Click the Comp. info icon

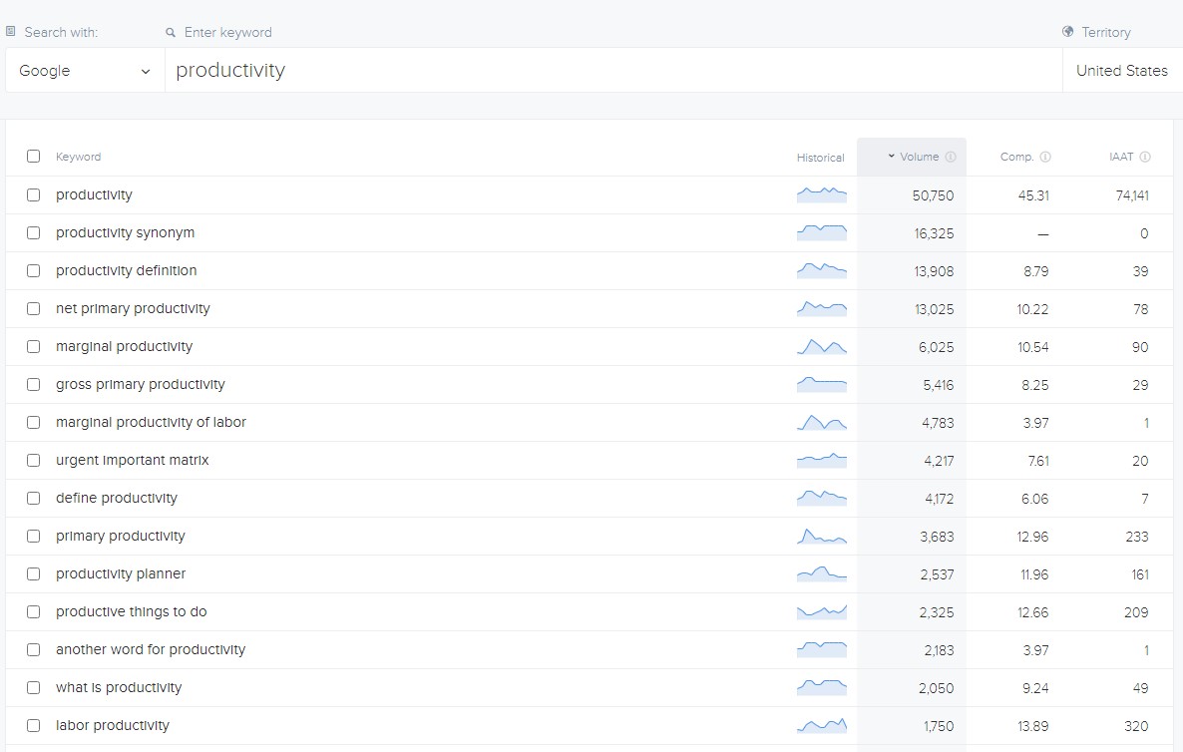(1045, 157)
